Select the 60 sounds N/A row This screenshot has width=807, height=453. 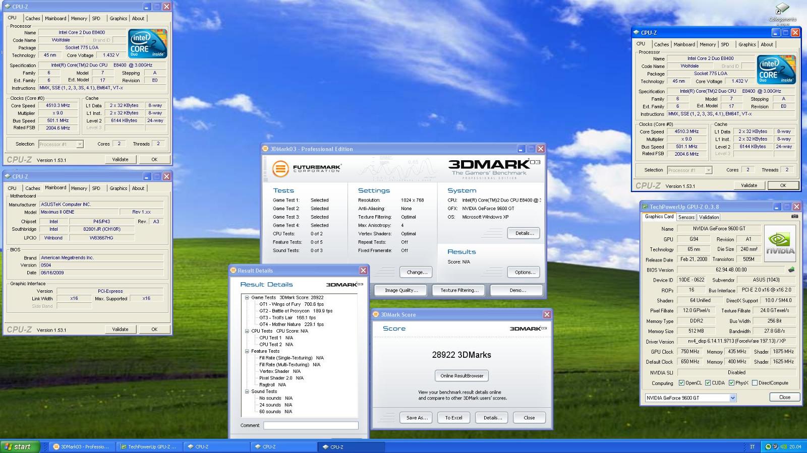[275, 412]
